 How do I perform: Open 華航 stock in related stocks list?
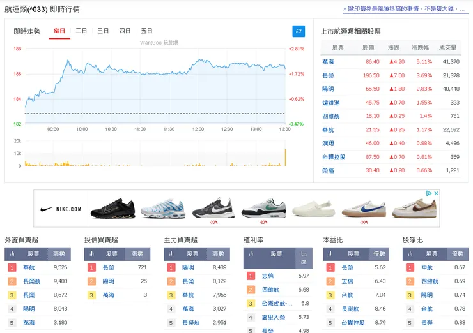328,129
